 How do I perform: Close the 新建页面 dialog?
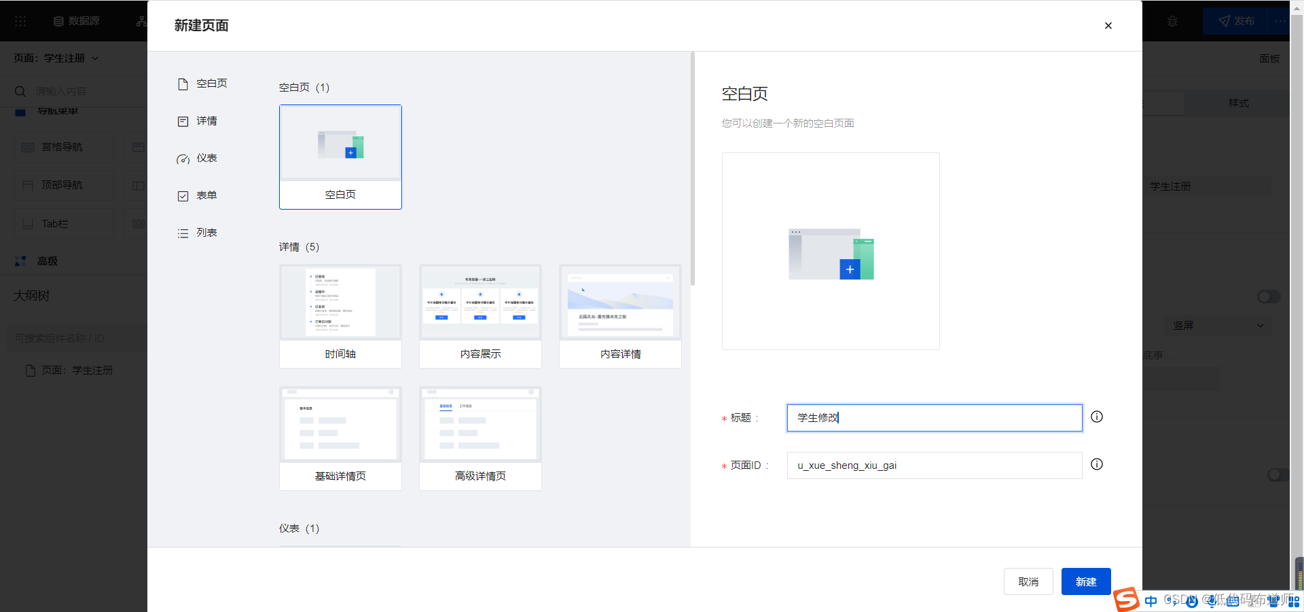[x=1108, y=26]
